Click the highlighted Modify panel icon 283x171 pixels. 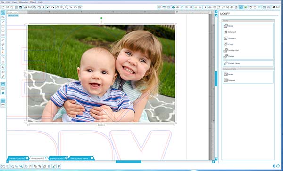pos(241,8)
